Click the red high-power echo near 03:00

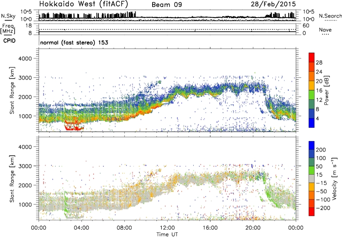tap(73, 127)
